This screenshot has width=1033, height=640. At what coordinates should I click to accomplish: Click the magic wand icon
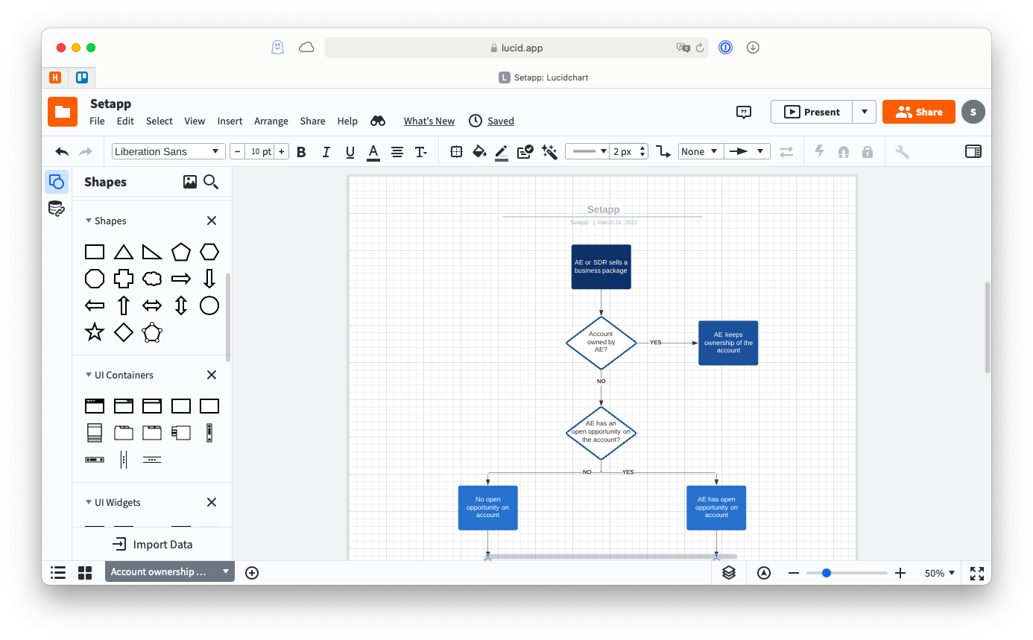click(x=549, y=152)
